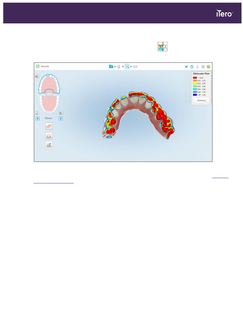Screen dimensions: 243x317
Task: Open the patient folder step icon
Action: point(111,66)
